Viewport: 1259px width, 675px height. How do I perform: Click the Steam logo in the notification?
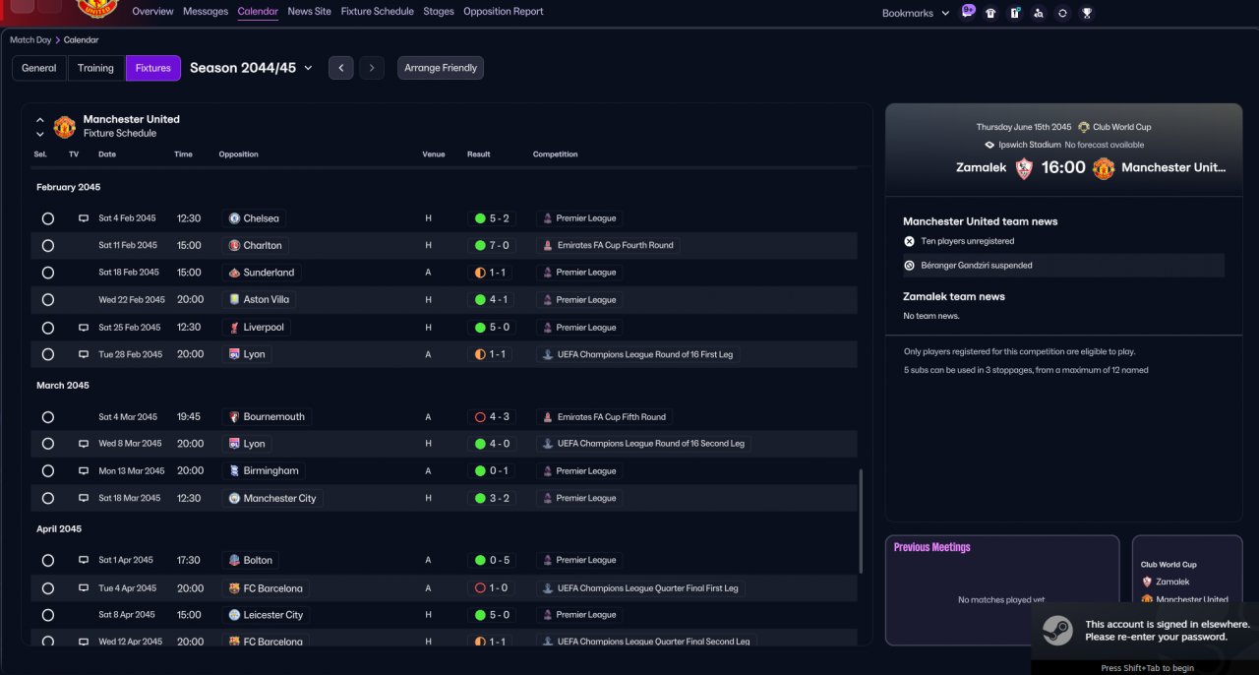1057,631
